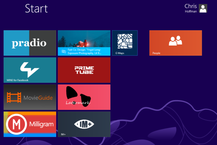Launch the Milligram tile
Screen dimensions: 217x145
point(30,124)
